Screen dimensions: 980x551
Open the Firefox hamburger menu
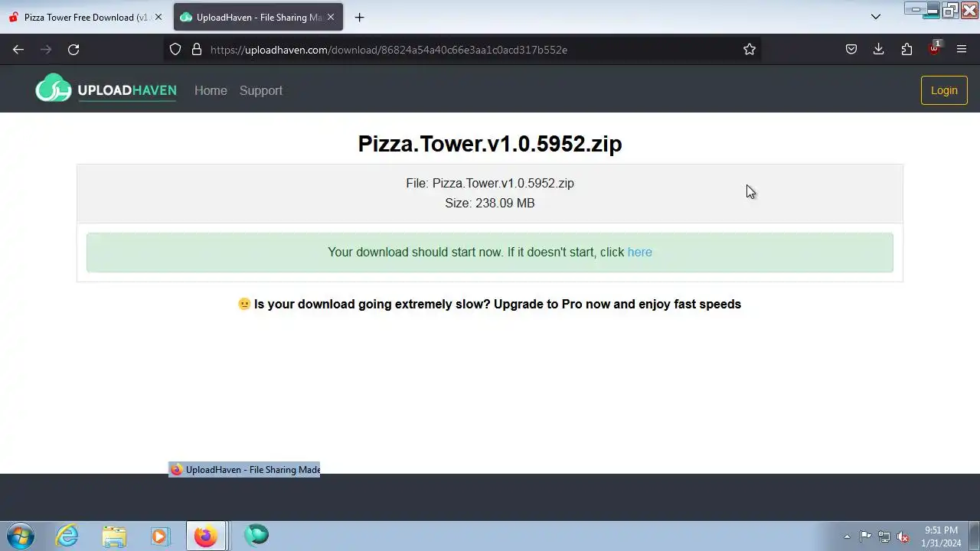962,49
